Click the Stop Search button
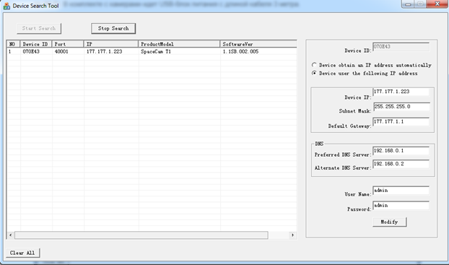449x265 pixels. coord(113,28)
